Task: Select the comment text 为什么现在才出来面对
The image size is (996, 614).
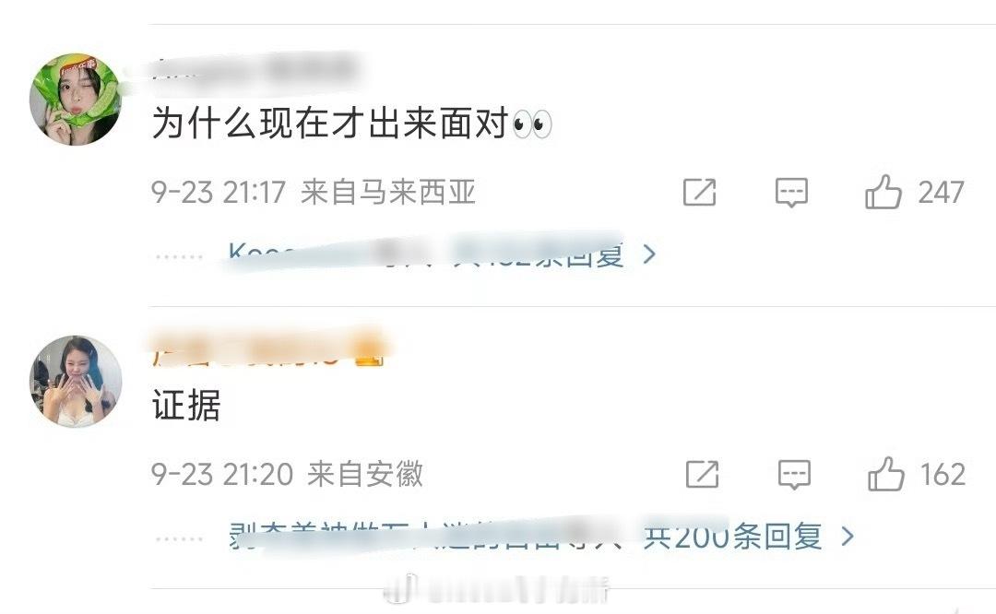Action: pos(330,123)
